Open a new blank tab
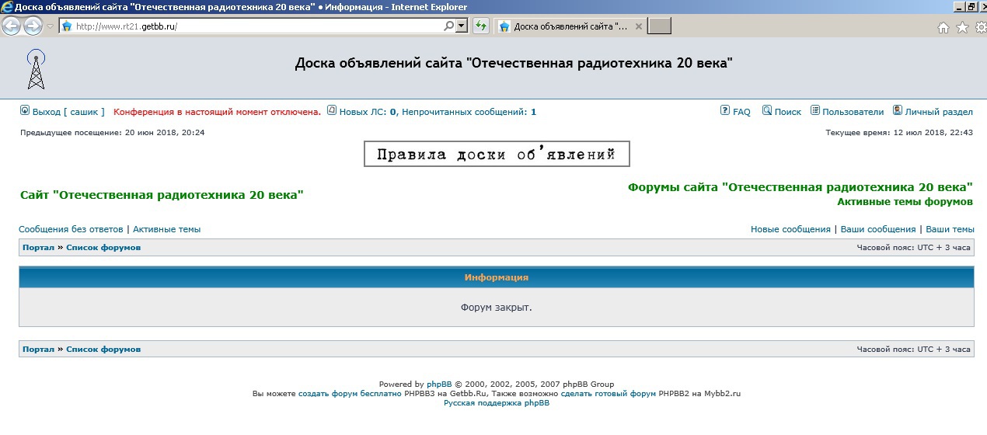Screen dimensions: 987x435 pyautogui.click(x=659, y=26)
